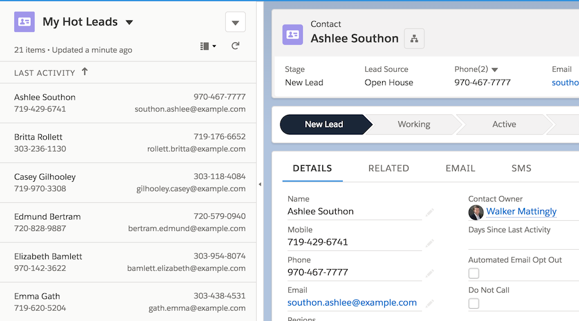
Task: Switch to the Related tab
Action: 389,168
